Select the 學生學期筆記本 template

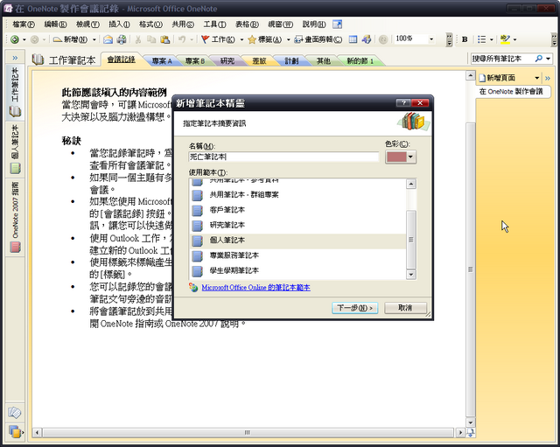point(297,270)
